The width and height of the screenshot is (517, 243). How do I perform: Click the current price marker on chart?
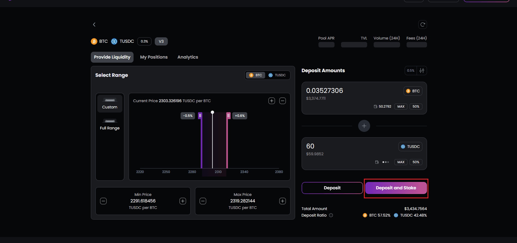212,112
